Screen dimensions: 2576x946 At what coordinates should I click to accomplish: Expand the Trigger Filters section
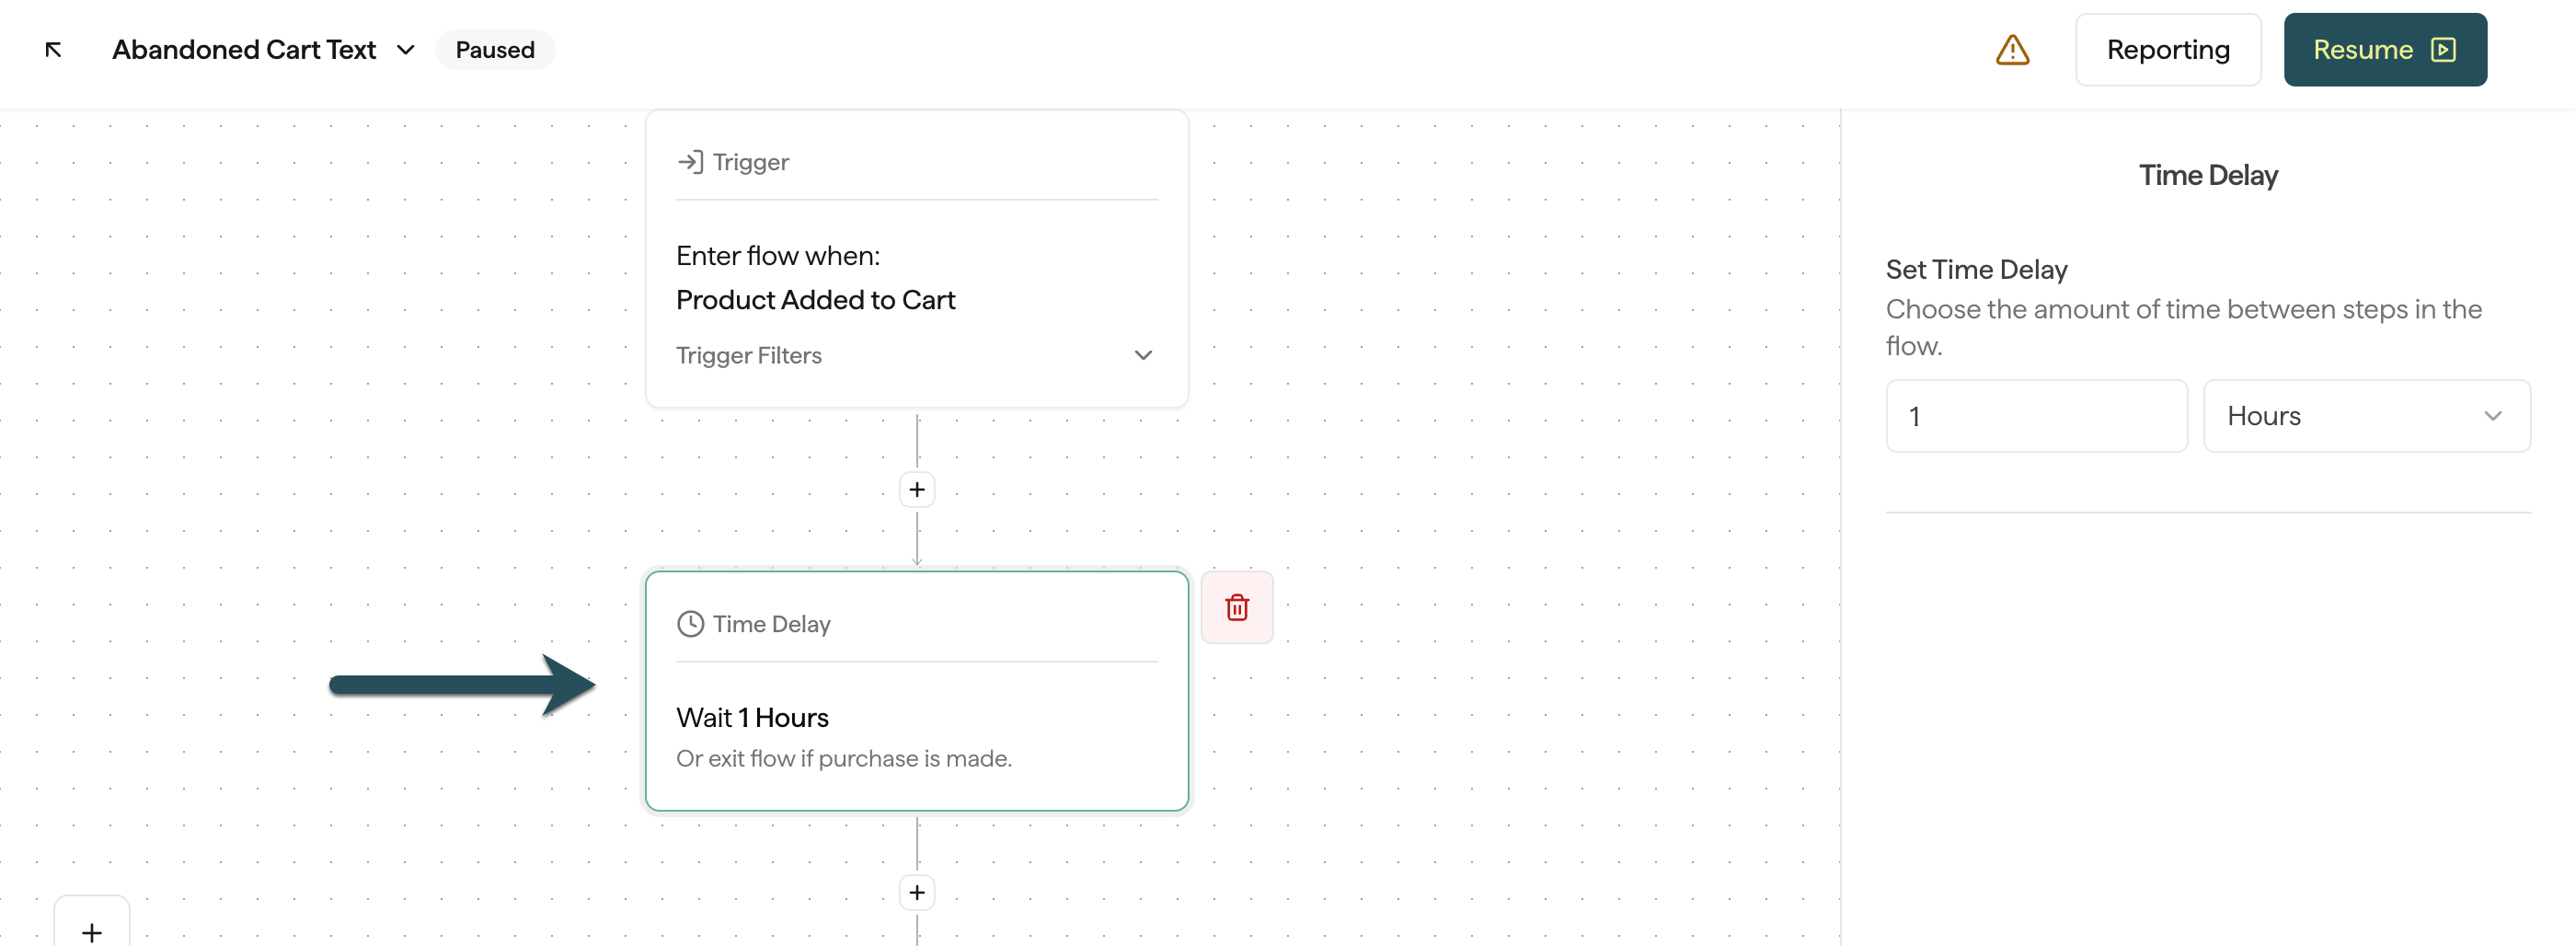point(916,356)
